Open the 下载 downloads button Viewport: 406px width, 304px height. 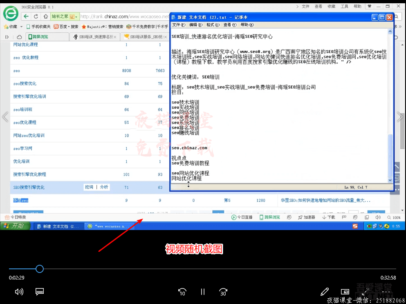[328, 217]
